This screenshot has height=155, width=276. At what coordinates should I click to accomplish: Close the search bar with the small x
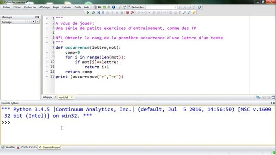pos(129,6)
